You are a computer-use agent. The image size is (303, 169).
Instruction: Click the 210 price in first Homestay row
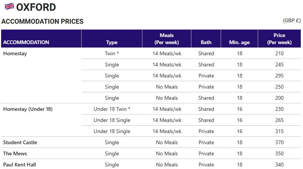279,53
